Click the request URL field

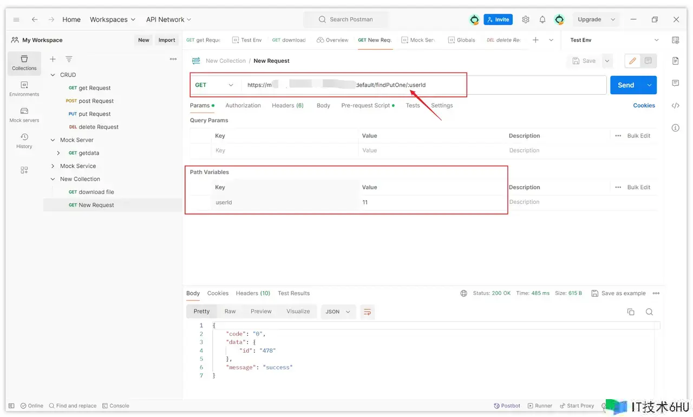[424, 85]
